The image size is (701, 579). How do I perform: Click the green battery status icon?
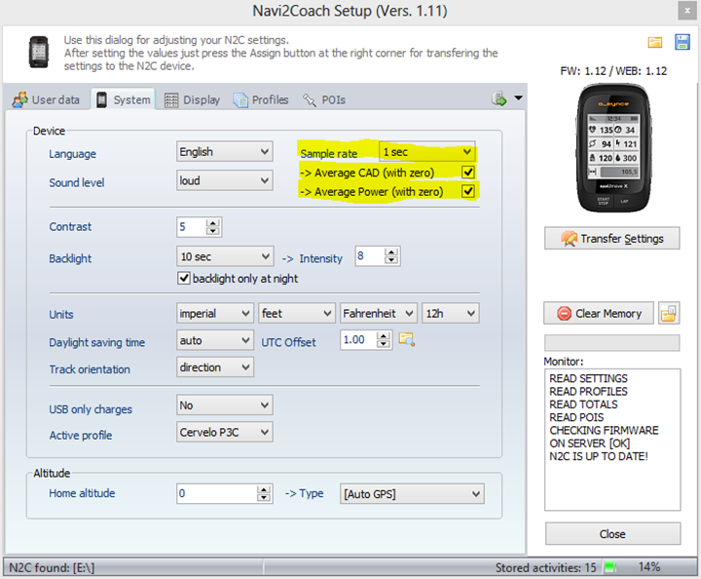(610, 567)
